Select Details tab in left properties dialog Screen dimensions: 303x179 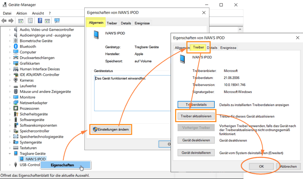click(126, 23)
